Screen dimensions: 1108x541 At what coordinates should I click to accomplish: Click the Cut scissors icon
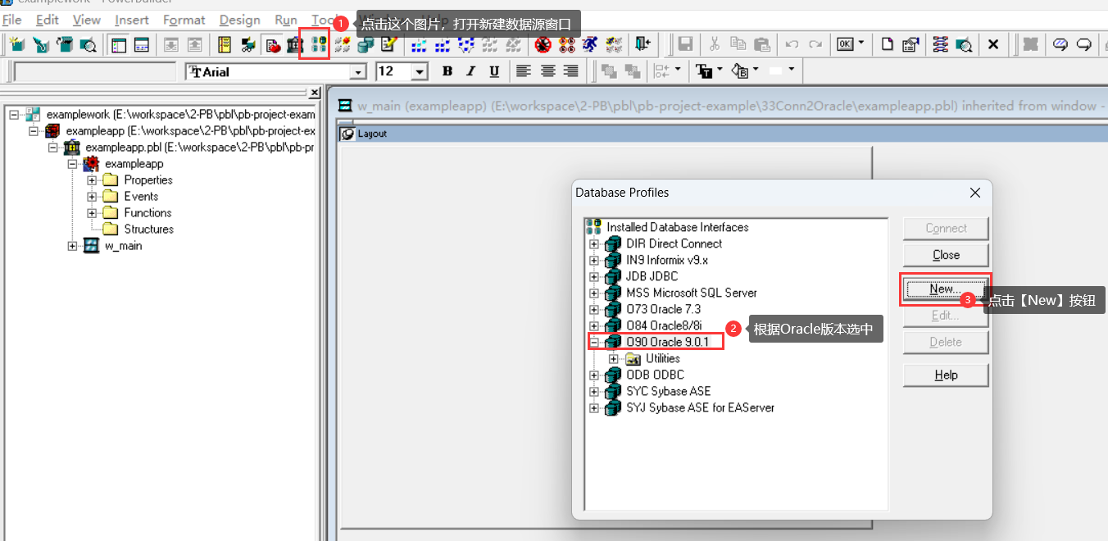715,44
